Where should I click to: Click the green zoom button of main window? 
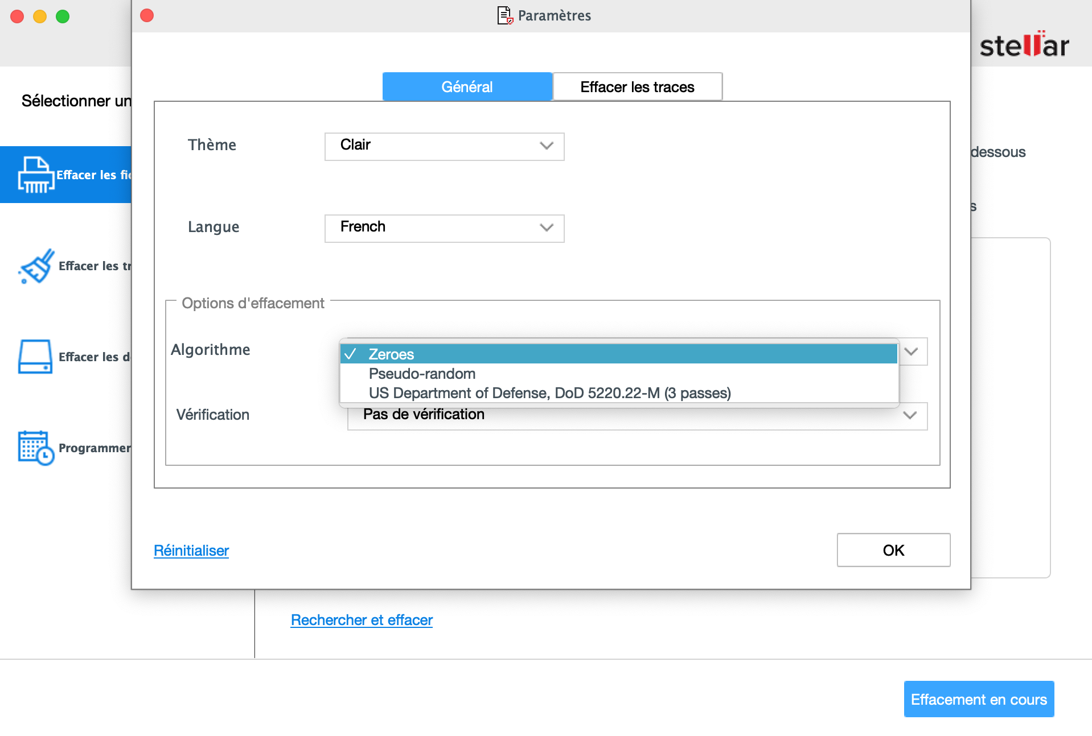click(63, 16)
